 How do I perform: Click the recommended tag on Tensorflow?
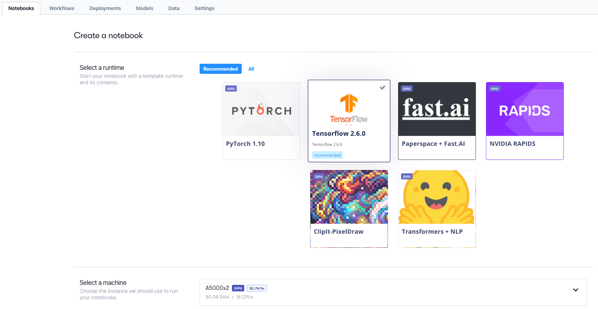coord(327,155)
